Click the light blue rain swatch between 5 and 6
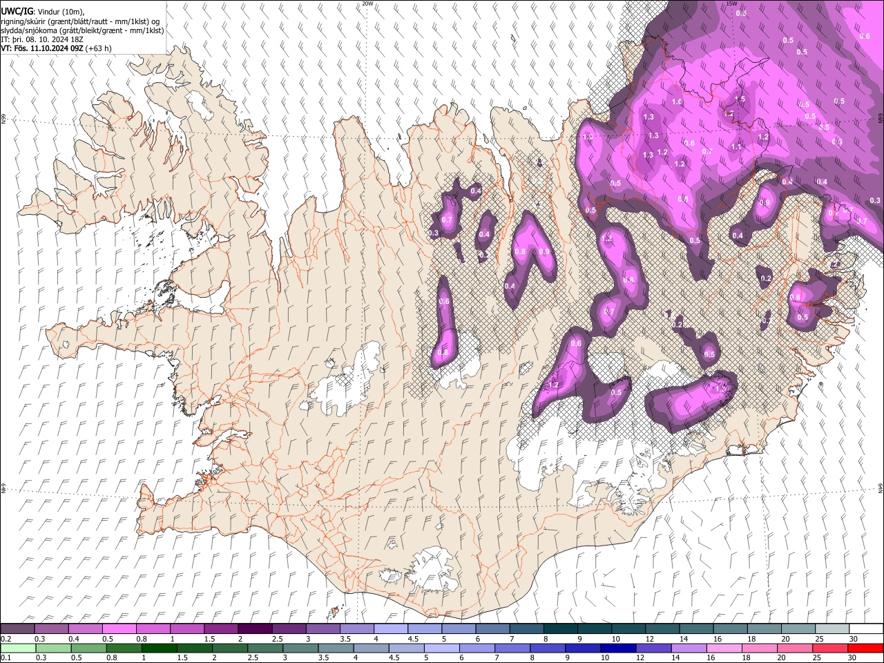Image resolution: width=884 pixels, height=663 pixels. [x=442, y=648]
